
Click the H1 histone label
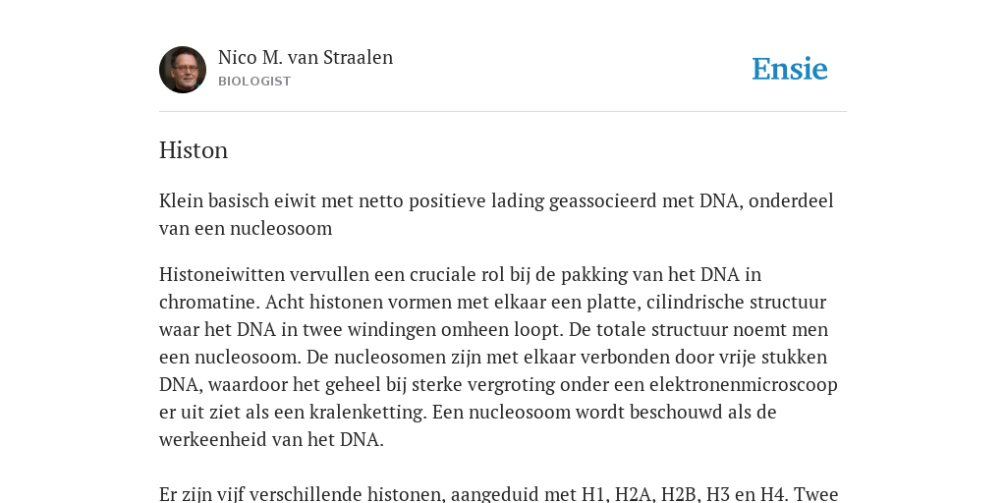[592, 494]
